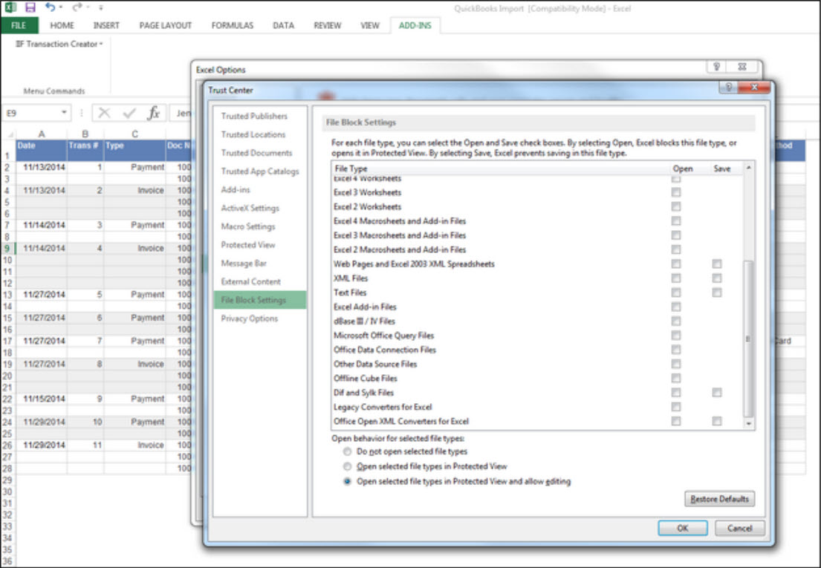Screen dimensions: 821x568
Task: Click row 9 header in worksheet
Action: (x=7, y=248)
